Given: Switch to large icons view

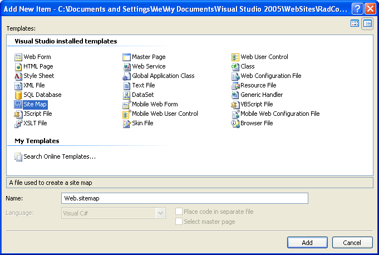Looking at the screenshot, I should click(355, 23).
